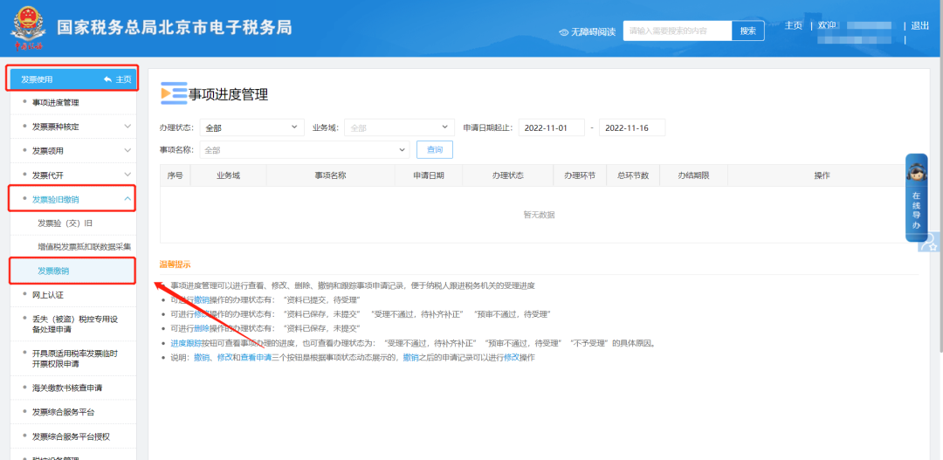
Task: Click the 事项进度管理 title icon
Action: point(174,93)
